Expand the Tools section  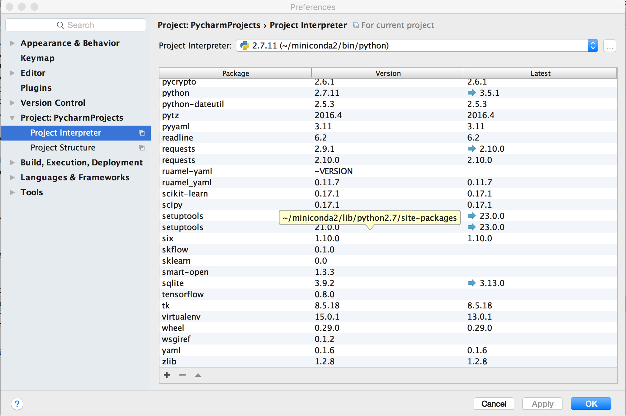click(12, 192)
